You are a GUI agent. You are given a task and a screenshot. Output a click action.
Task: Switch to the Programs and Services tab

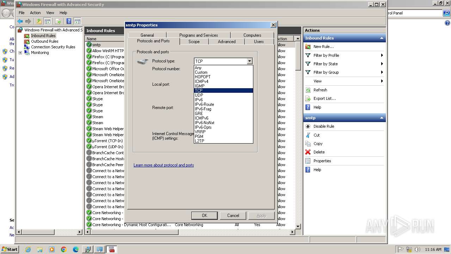click(198, 35)
